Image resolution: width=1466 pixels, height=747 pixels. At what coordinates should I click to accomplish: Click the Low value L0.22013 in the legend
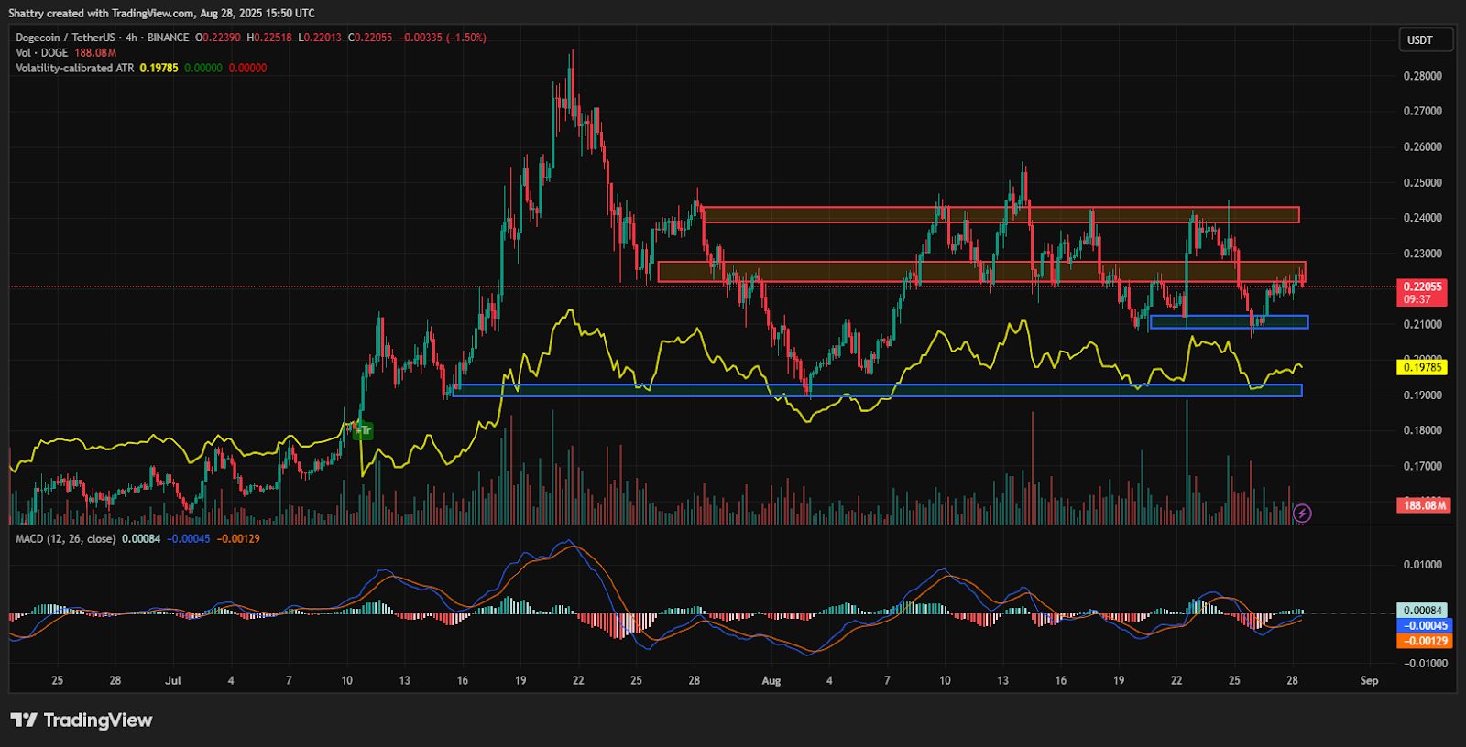(320, 38)
